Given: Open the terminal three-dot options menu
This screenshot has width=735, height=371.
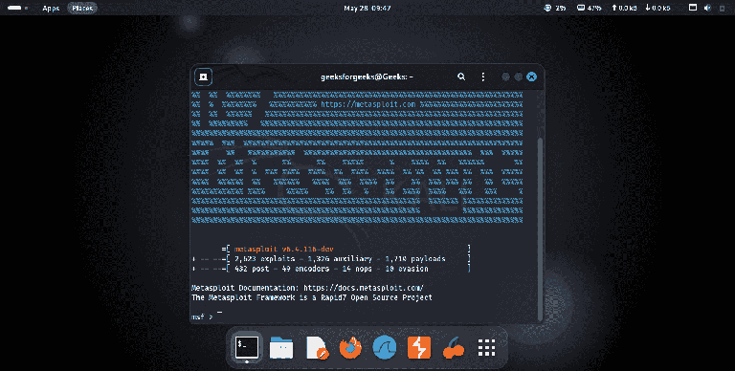Looking at the screenshot, I should click(x=483, y=76).
